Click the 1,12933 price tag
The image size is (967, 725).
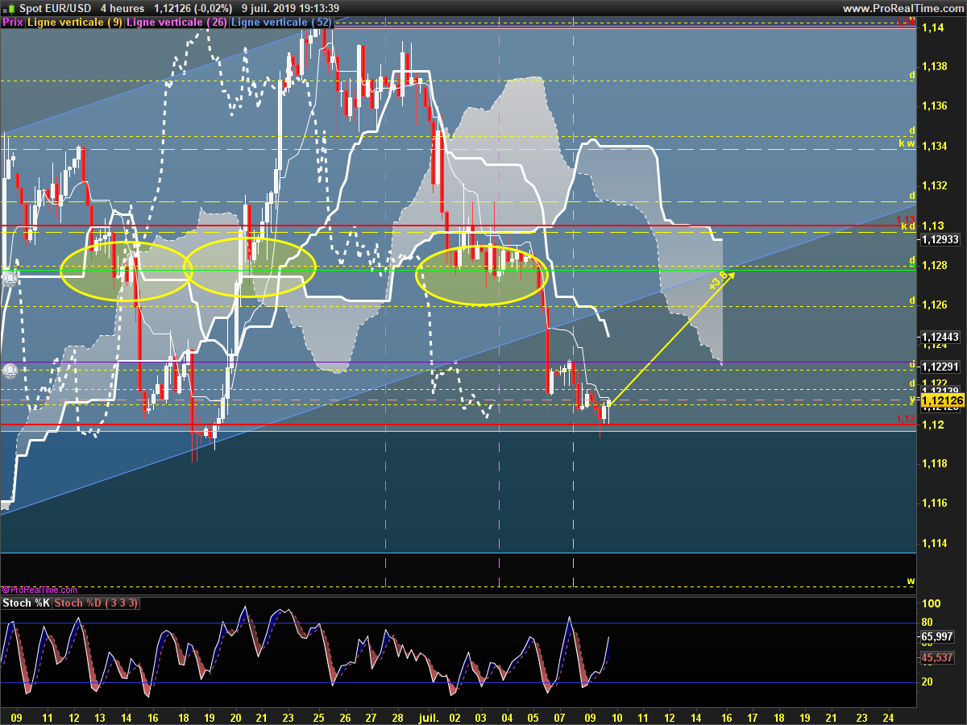tap(940, 239)
